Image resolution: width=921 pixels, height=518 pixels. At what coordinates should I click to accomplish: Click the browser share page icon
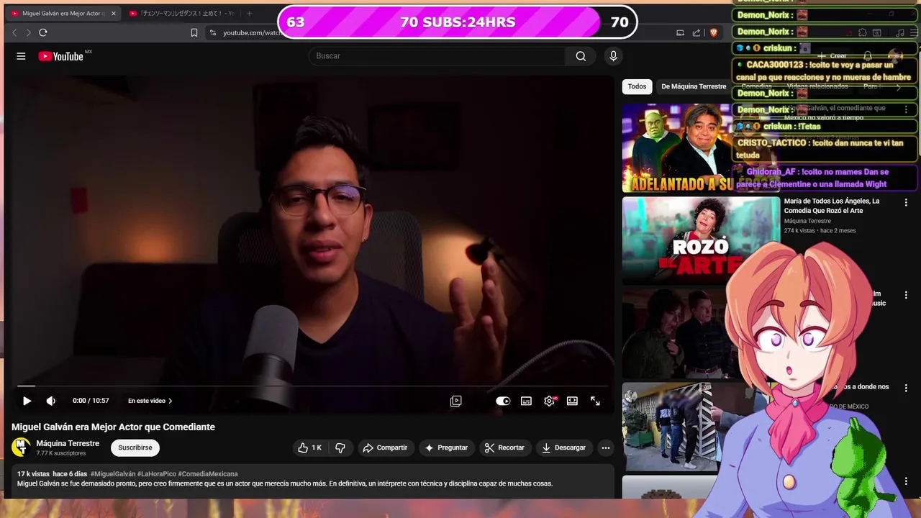point(697,32)
